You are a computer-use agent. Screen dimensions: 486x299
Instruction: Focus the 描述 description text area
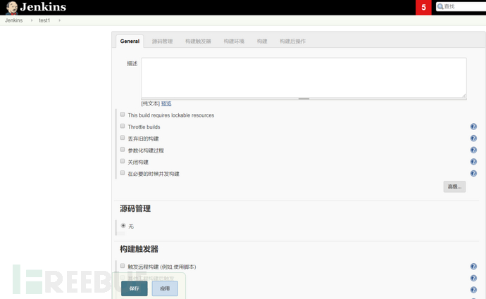pyautogui.click(x=304, y=77)
